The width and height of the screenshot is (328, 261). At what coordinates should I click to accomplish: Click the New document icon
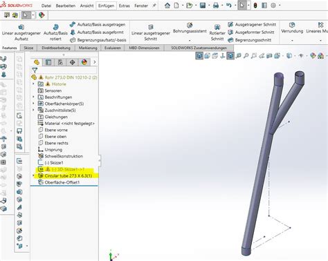[176, 6]
